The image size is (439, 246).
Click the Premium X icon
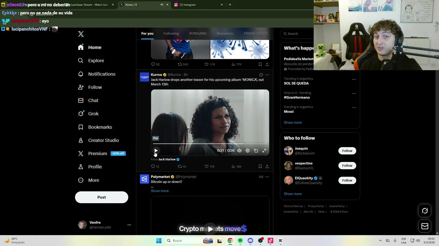[x=81, y=153]
